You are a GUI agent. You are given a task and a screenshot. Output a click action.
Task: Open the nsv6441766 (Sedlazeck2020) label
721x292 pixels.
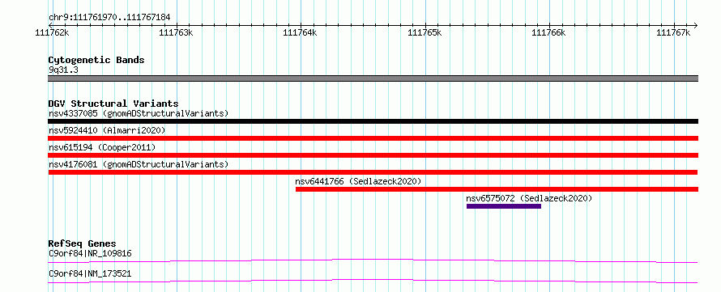(358, 181)
